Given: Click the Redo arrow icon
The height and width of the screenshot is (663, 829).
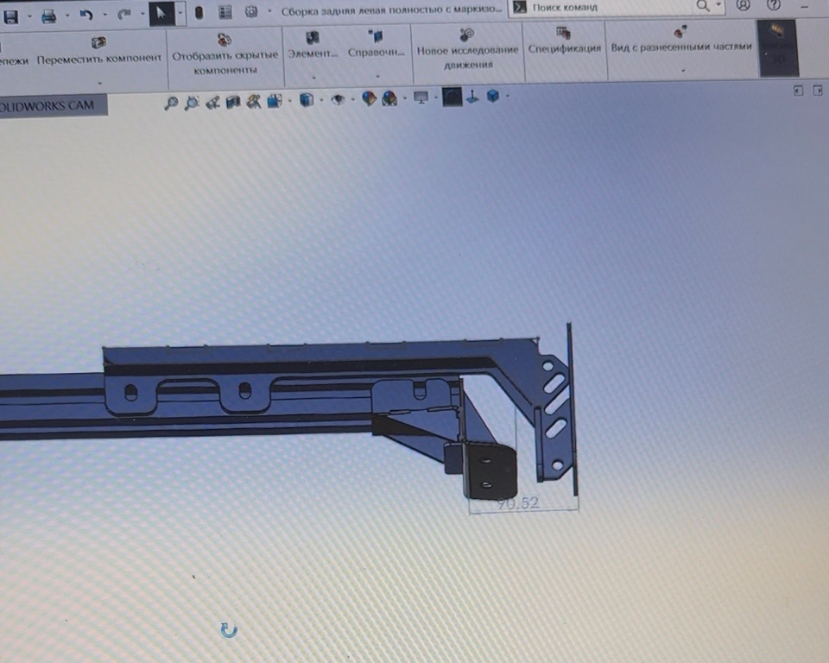Looking at the screenshot, I should [124, 15].
